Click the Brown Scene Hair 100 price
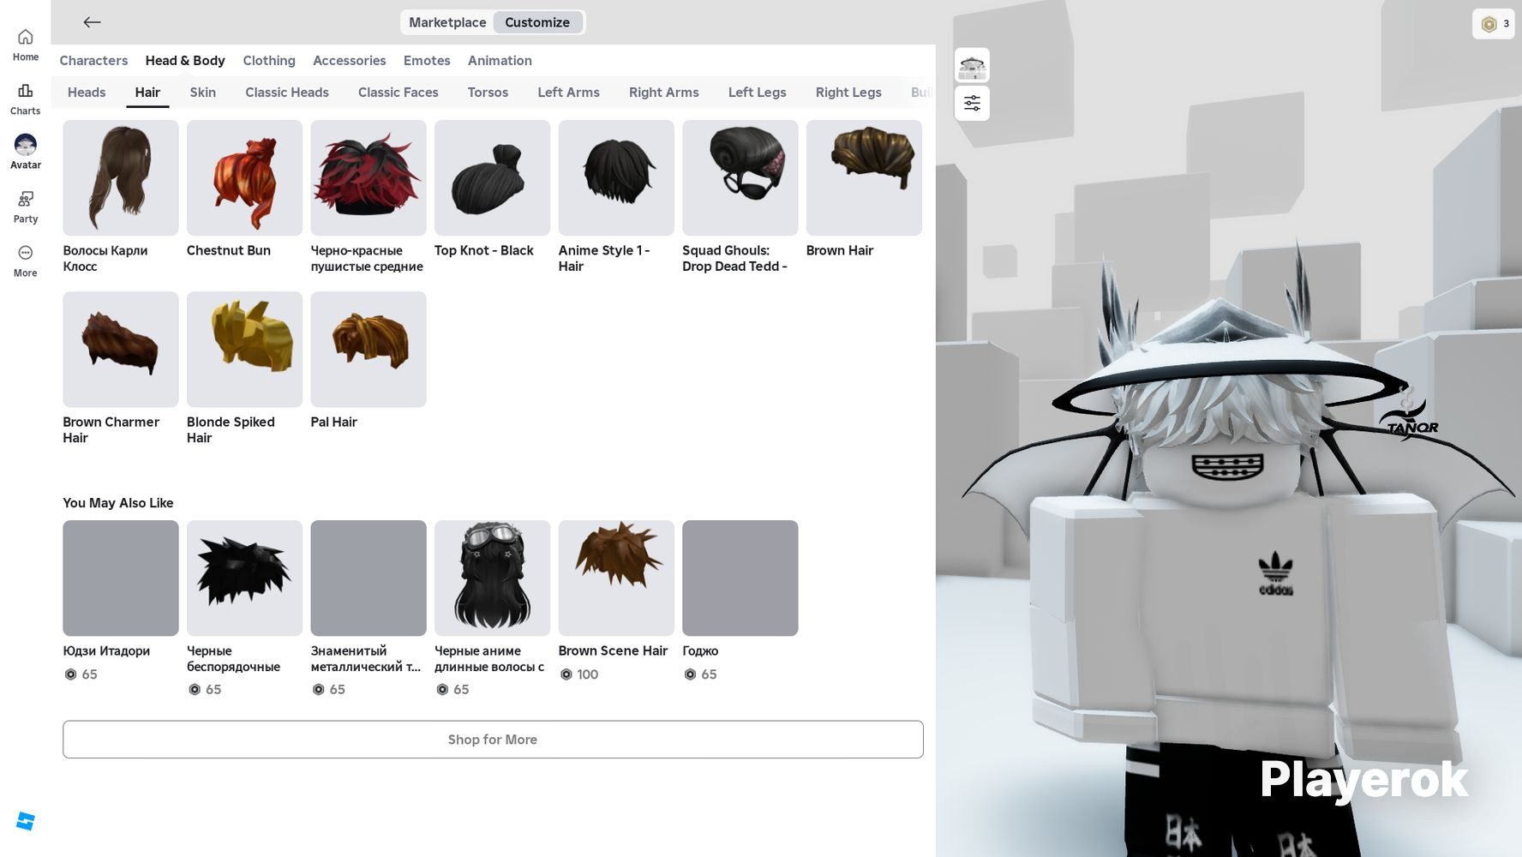The height and width of the screenshot is (857, 1522). [579, 674]
